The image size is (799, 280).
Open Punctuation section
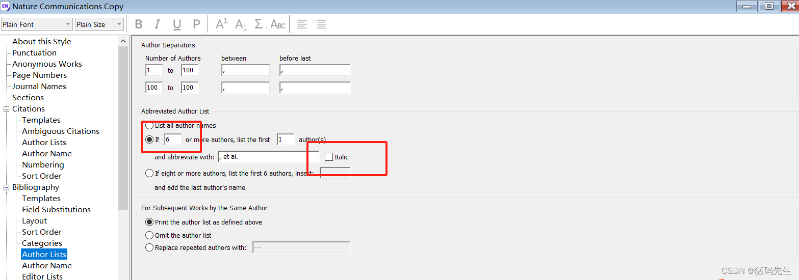coord(35,53)
